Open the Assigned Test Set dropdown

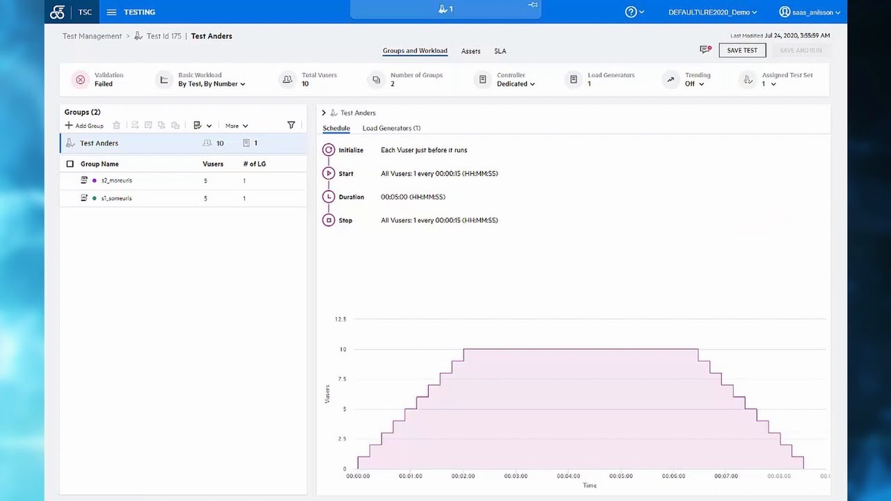click(768, 84)
